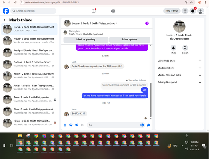Expand the Chat members section
Image resolution: width=209 pixels, height=159 pixels.
click(179, 68)
